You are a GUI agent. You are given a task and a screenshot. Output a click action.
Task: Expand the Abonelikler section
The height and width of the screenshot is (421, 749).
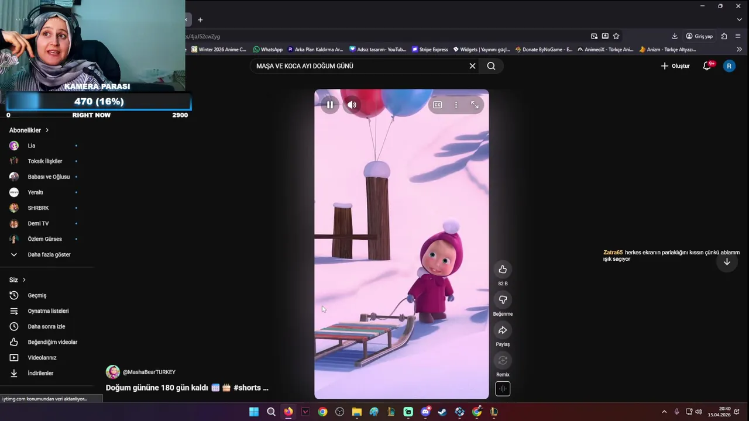pyautogui.click(x=29, y=130)
